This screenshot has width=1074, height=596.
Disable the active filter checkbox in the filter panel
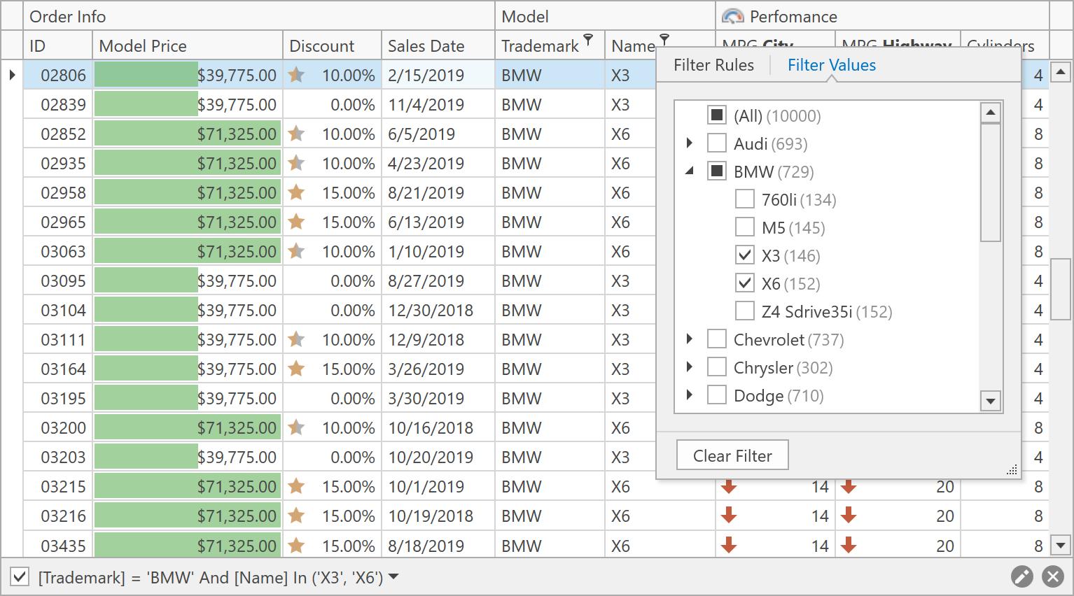[x=20, y=577]
